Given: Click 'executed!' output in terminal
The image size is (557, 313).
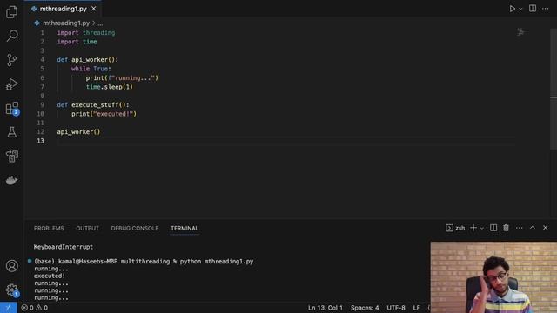Looking at the screenshot, I should pos(50,276).
